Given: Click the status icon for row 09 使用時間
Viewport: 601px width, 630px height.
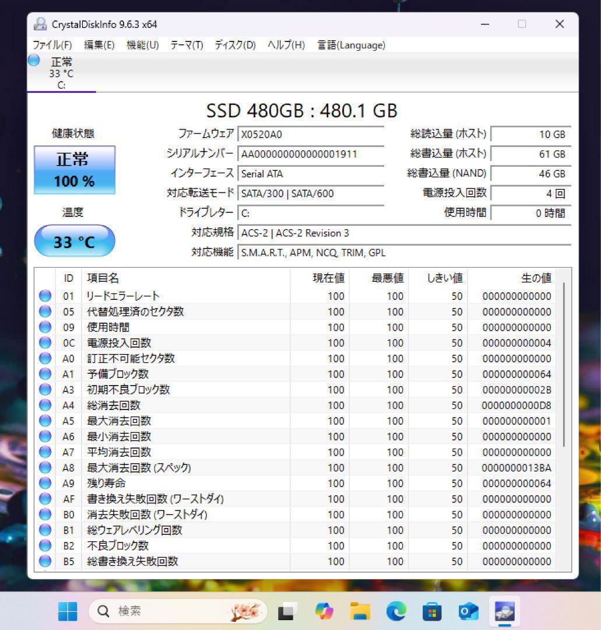Looking at the screenshot, I should pyautogui.click(x=45, y=327).
